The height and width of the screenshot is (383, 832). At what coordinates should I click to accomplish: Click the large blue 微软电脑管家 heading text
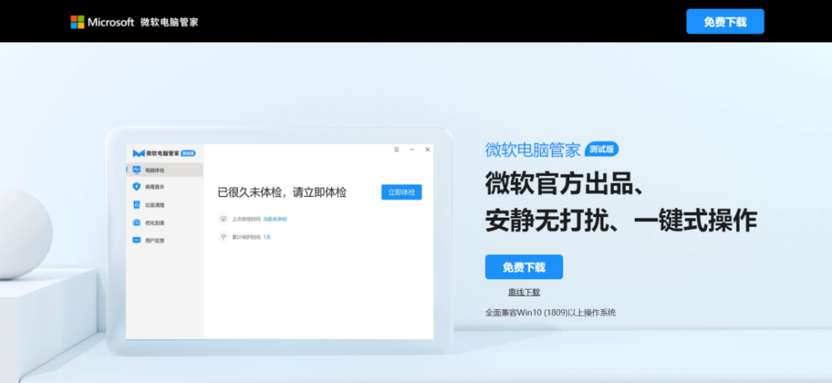pos(532,150)
